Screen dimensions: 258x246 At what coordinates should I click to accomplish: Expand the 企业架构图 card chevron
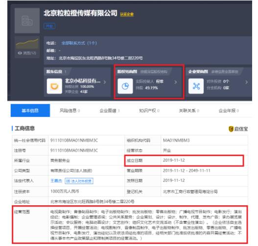coord(246,82)
